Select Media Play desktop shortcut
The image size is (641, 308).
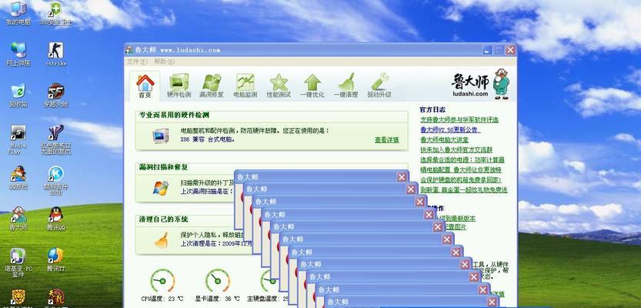(x=18, y=139)
